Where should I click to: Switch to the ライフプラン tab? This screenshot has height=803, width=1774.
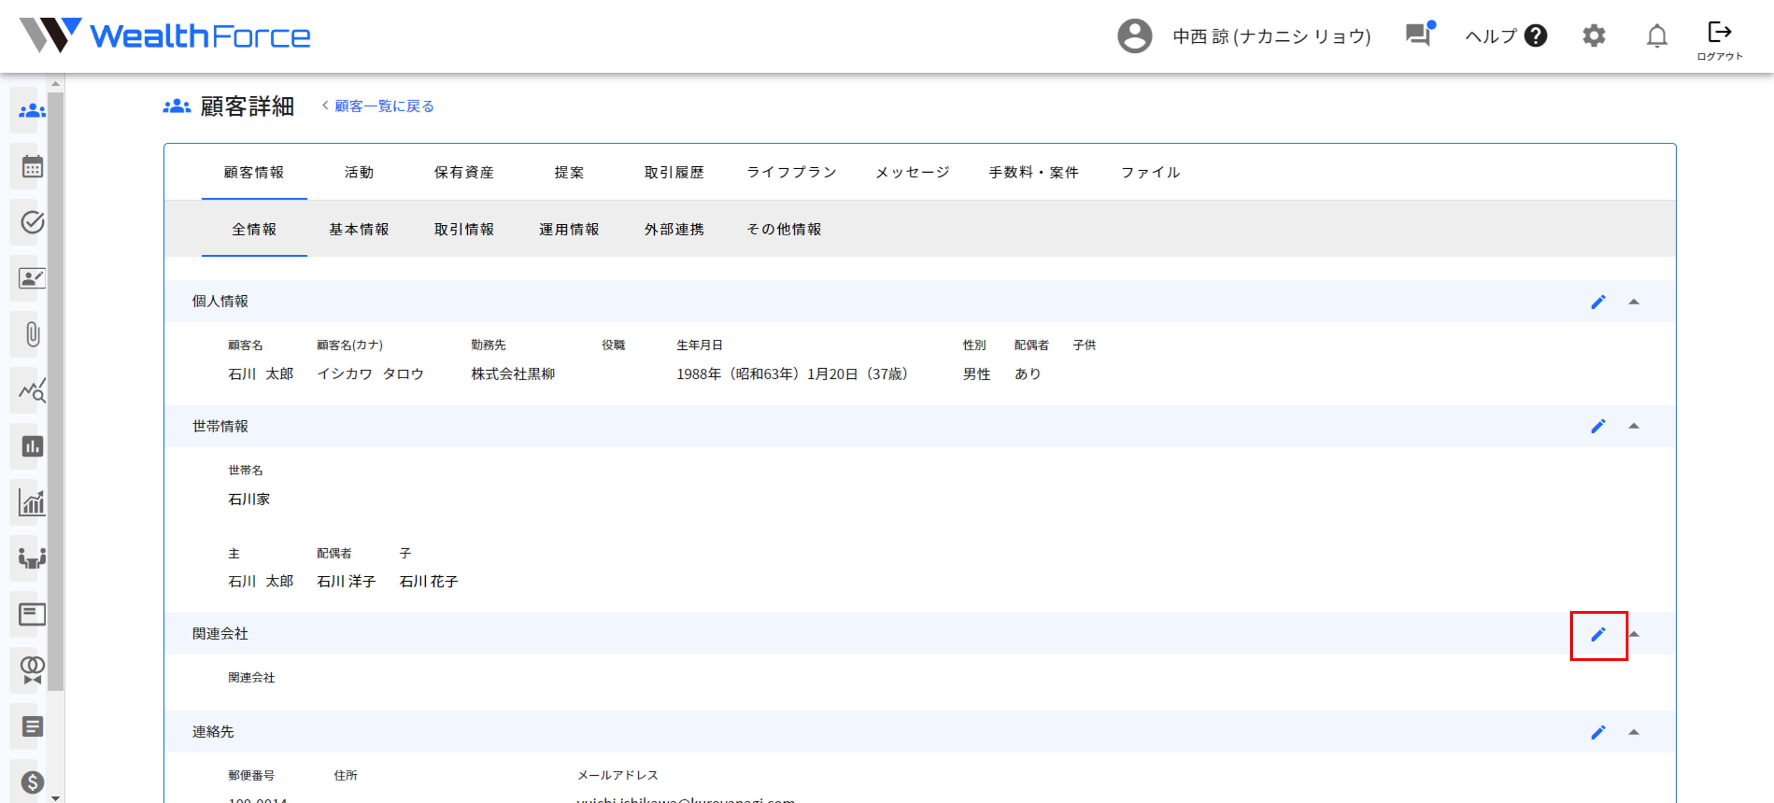[792, 172]
